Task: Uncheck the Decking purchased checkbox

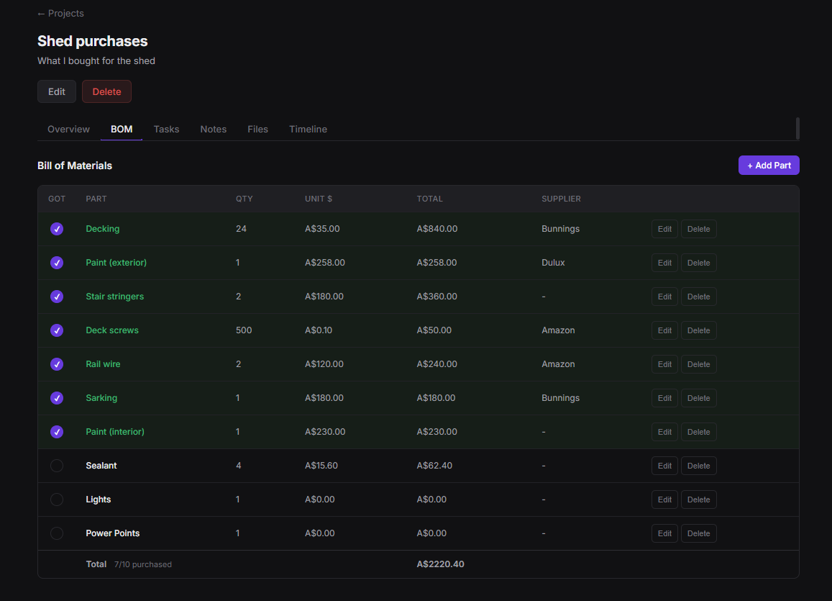Action: (57, 229)
